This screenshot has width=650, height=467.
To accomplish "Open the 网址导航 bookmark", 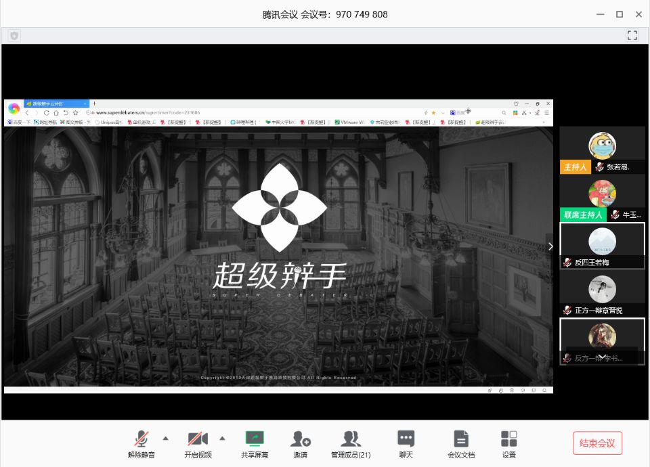I will coord(45,123).
